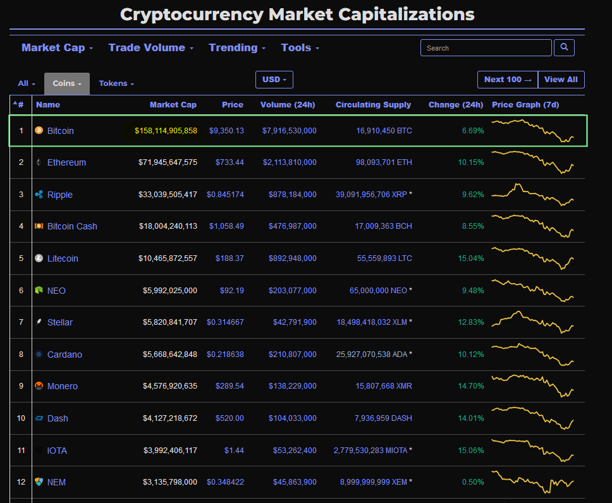Viewport: 612px width, 503px height.
Task: Click Litecoin volume $892,948,000
Action: pyautogui.click(x=292, y=258)
